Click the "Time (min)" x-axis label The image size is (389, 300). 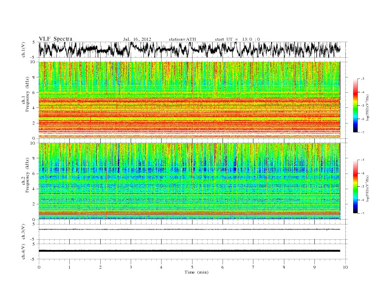tap(196, 272)
